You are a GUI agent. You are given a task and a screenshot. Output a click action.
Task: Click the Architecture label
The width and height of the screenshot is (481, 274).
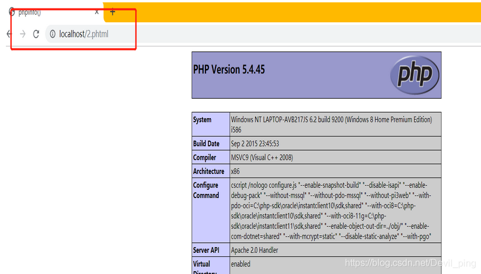tap(208, 171)
